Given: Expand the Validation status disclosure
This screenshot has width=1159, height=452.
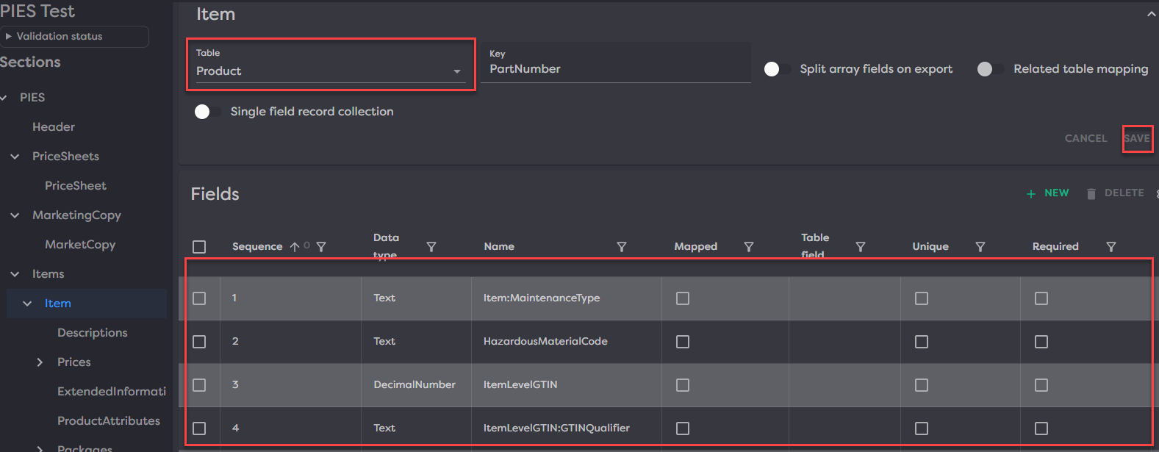Looking at the screenshot, I should pyautogui.click(x=9, y=36).
